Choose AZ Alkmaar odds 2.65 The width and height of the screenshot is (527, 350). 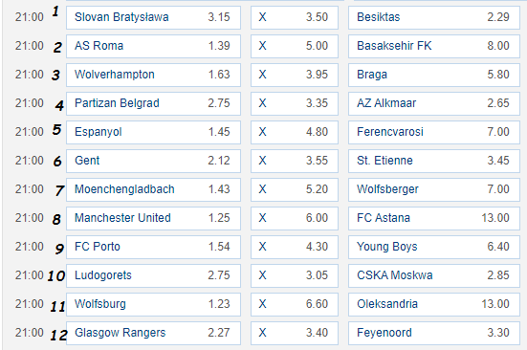(x=434, y=103)
